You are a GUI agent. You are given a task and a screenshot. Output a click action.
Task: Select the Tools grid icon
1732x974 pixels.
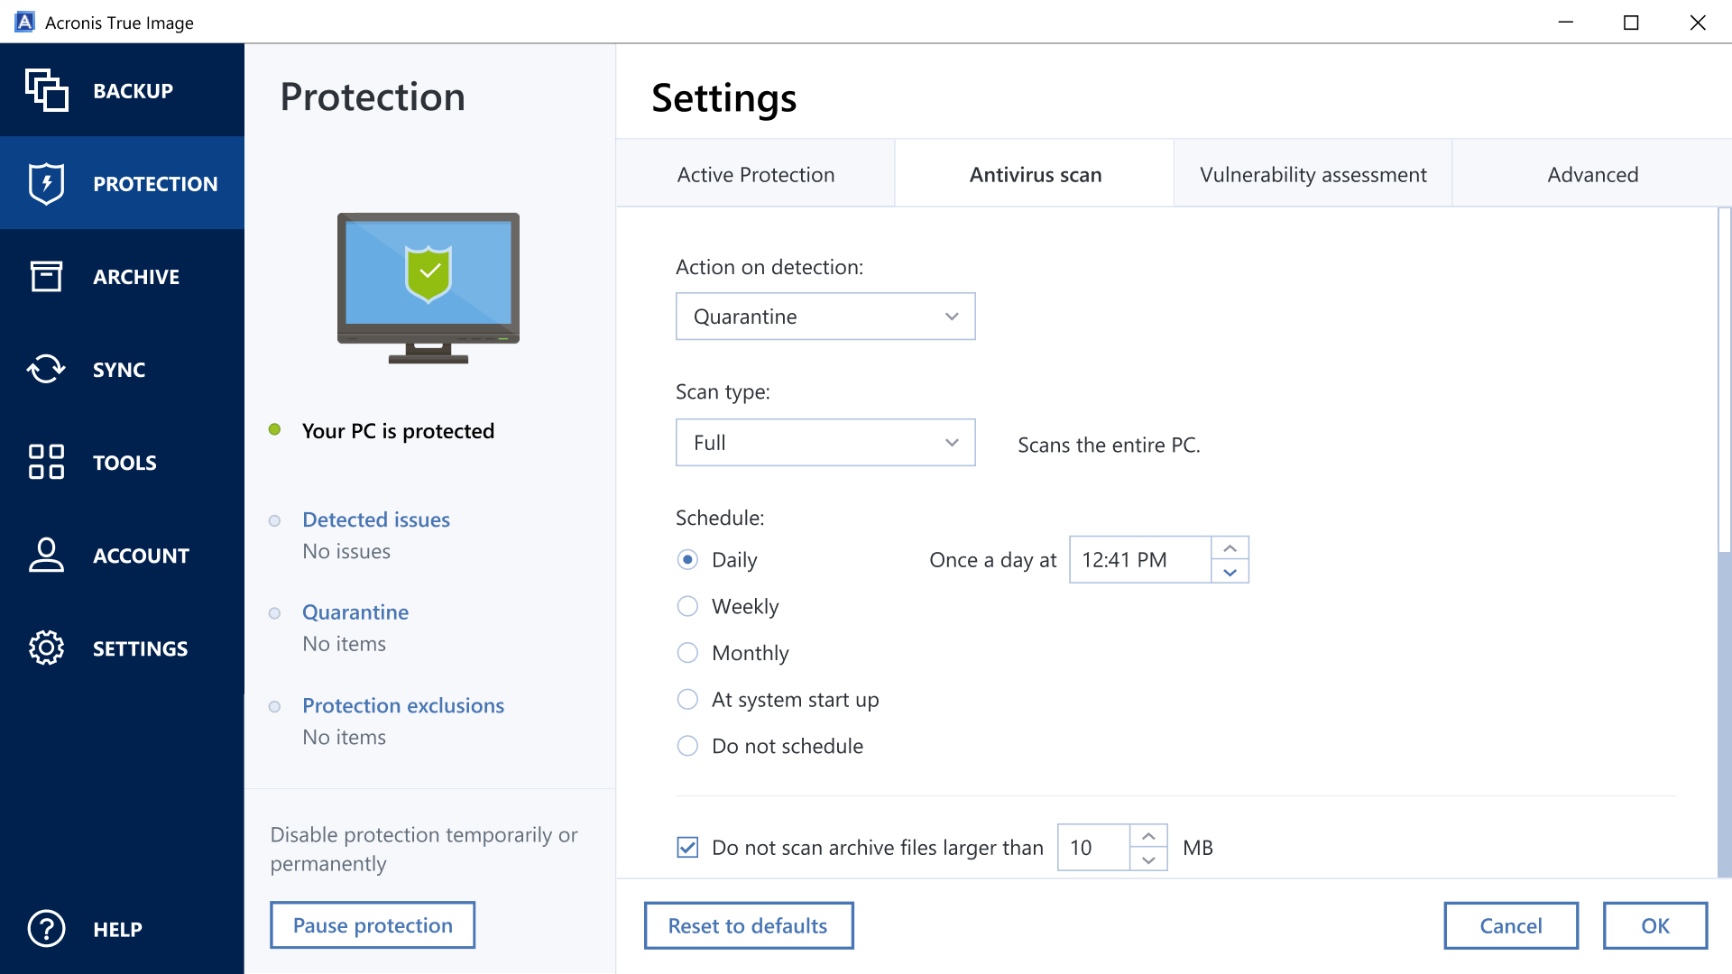46,462
